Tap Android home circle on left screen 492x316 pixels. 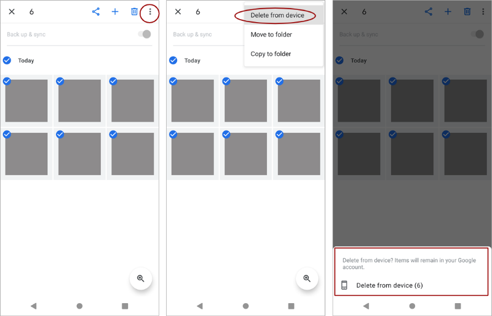click(79, 306)
